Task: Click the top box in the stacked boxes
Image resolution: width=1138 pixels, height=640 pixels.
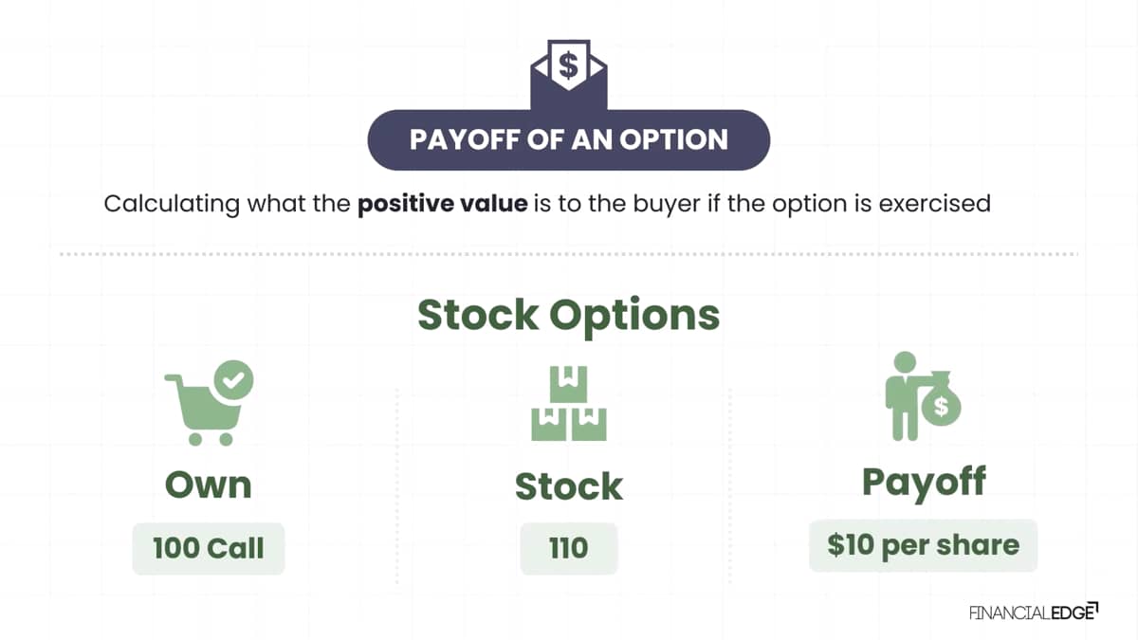Action: [x=568, y=384]
